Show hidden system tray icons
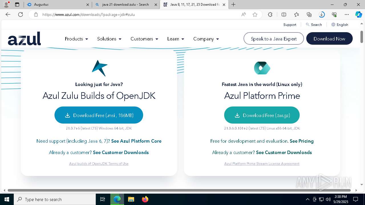365x205 pixels. [307, 199]
